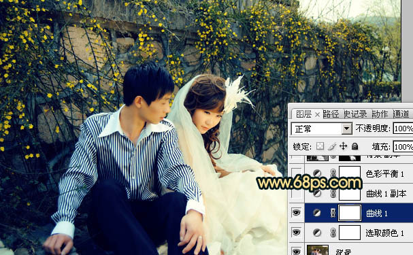Toggle visibility of the 背景 layer
This screenshot has height=255, width=413.
click(297, 251)
